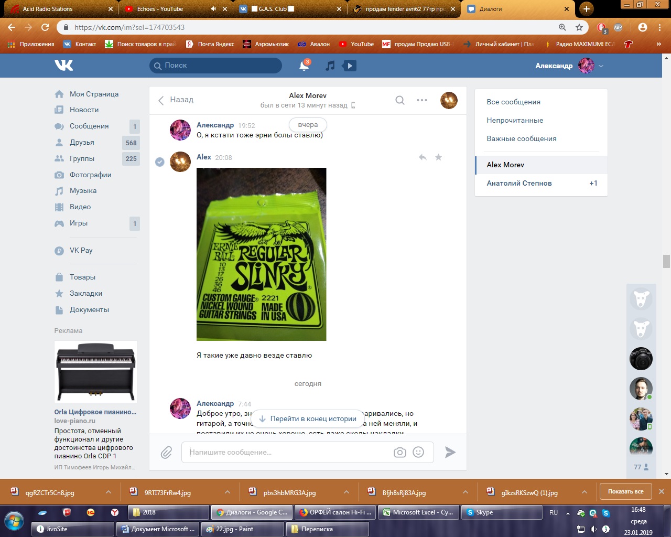
Task: Open the Orla digital piano ad image
Action: coord(96,372)
